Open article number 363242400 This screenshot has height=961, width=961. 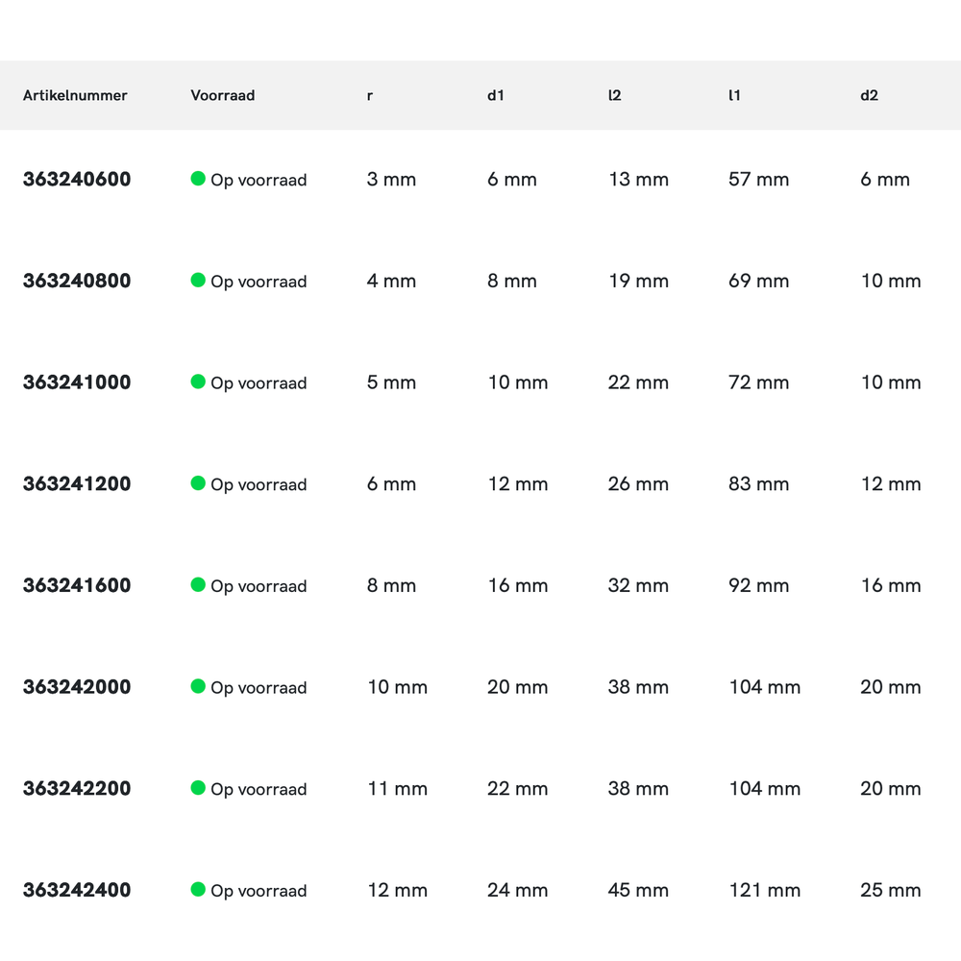[77, 891]
